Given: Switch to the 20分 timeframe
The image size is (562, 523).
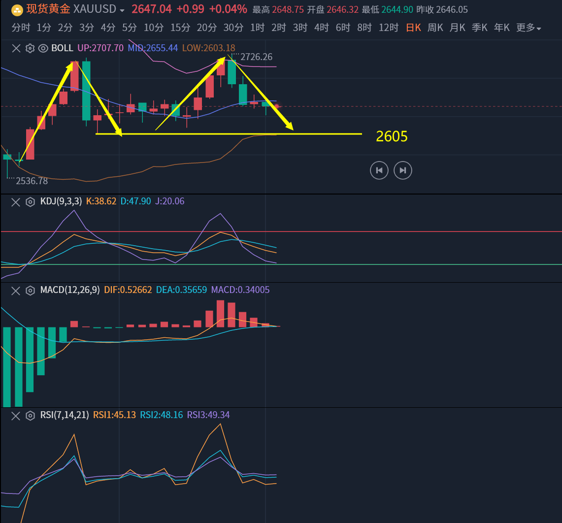Looking at the screenshot, I should click(207, 28).
